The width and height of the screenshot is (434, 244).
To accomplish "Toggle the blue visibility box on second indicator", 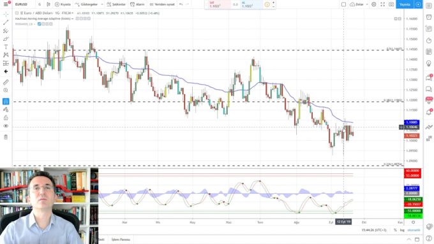I will [40, 24].
